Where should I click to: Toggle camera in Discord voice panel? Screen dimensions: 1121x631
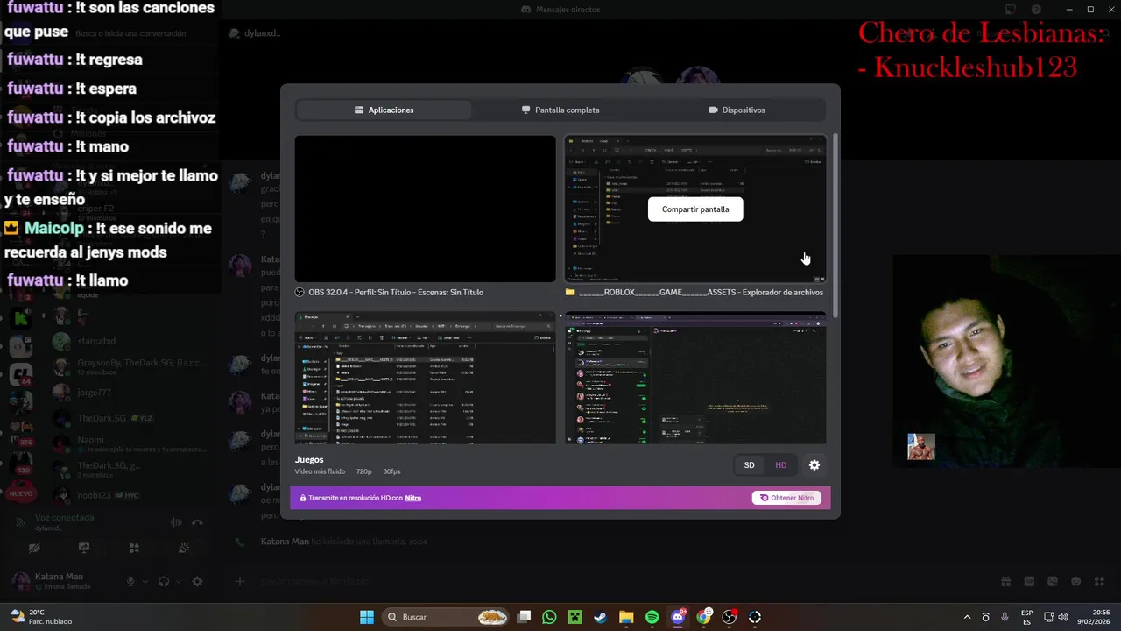(x=34, y=549)
